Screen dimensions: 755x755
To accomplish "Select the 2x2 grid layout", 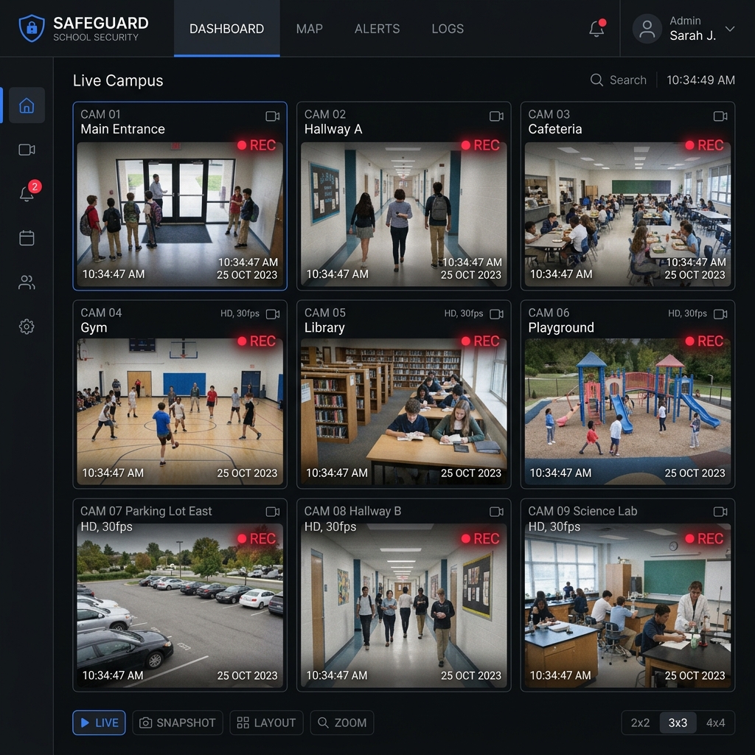I will point(641,723).
